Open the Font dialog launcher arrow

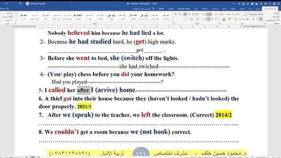220,23
